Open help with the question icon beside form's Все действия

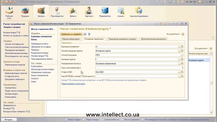[183, 34]
